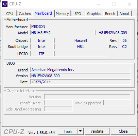Close the CPU-Z window with X
The height and width of the screenshot is (136, 138).
coord(130,4)
